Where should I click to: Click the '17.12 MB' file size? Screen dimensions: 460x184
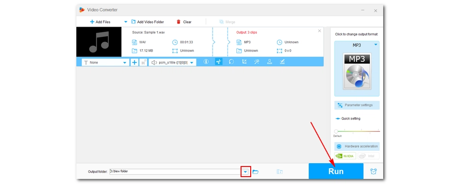click(146, 51)
